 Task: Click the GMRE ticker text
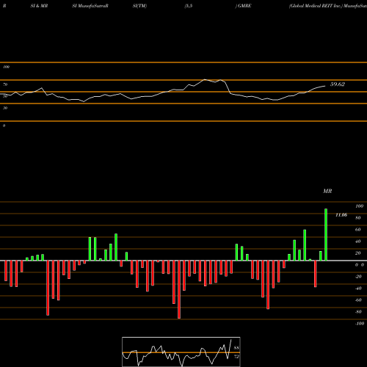tap(244, 6)
